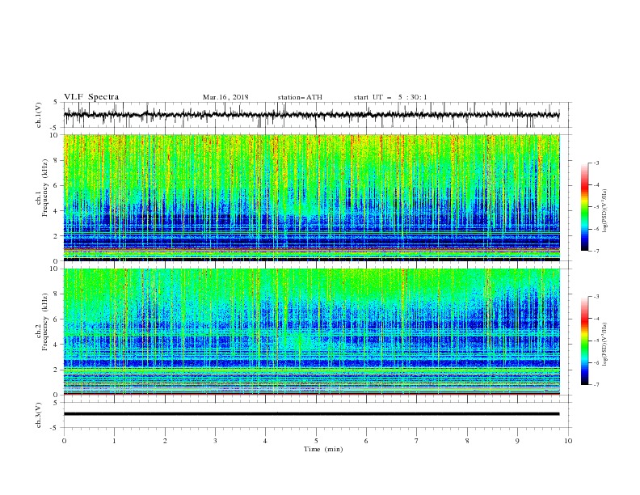Click time axis tick label "2"
This screenshot has height=495, width=640.
pyautogui.click(x=165, y=441)
